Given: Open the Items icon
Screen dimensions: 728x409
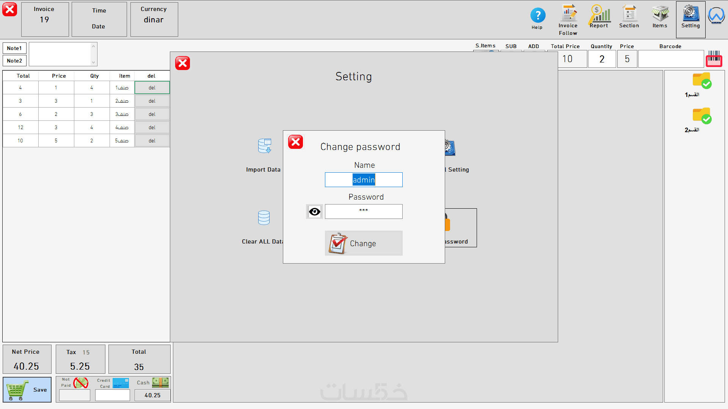Looking at the screenshot, I should pyautogui.click(x=660, y=14).
